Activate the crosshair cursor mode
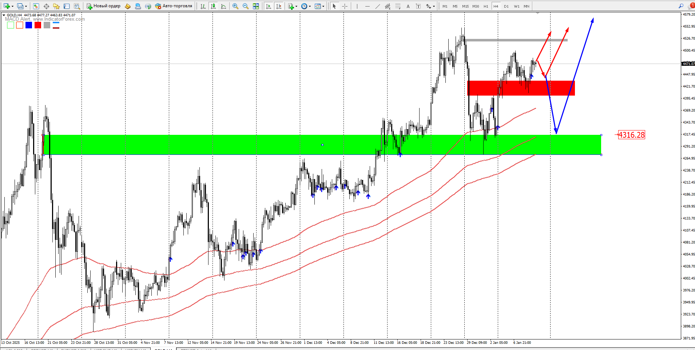The image size is (695, 350). pyautogui.click(x=345, y=6)
